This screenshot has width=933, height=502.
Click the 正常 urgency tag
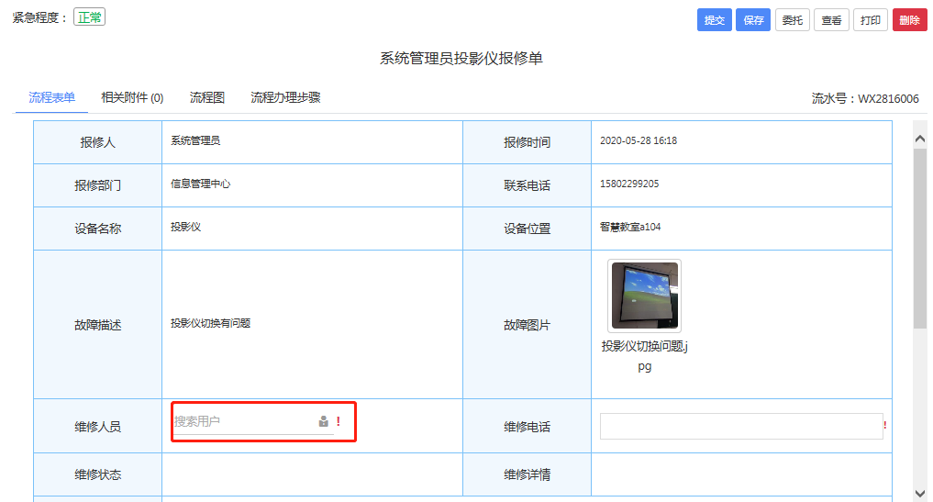point(89,17)
